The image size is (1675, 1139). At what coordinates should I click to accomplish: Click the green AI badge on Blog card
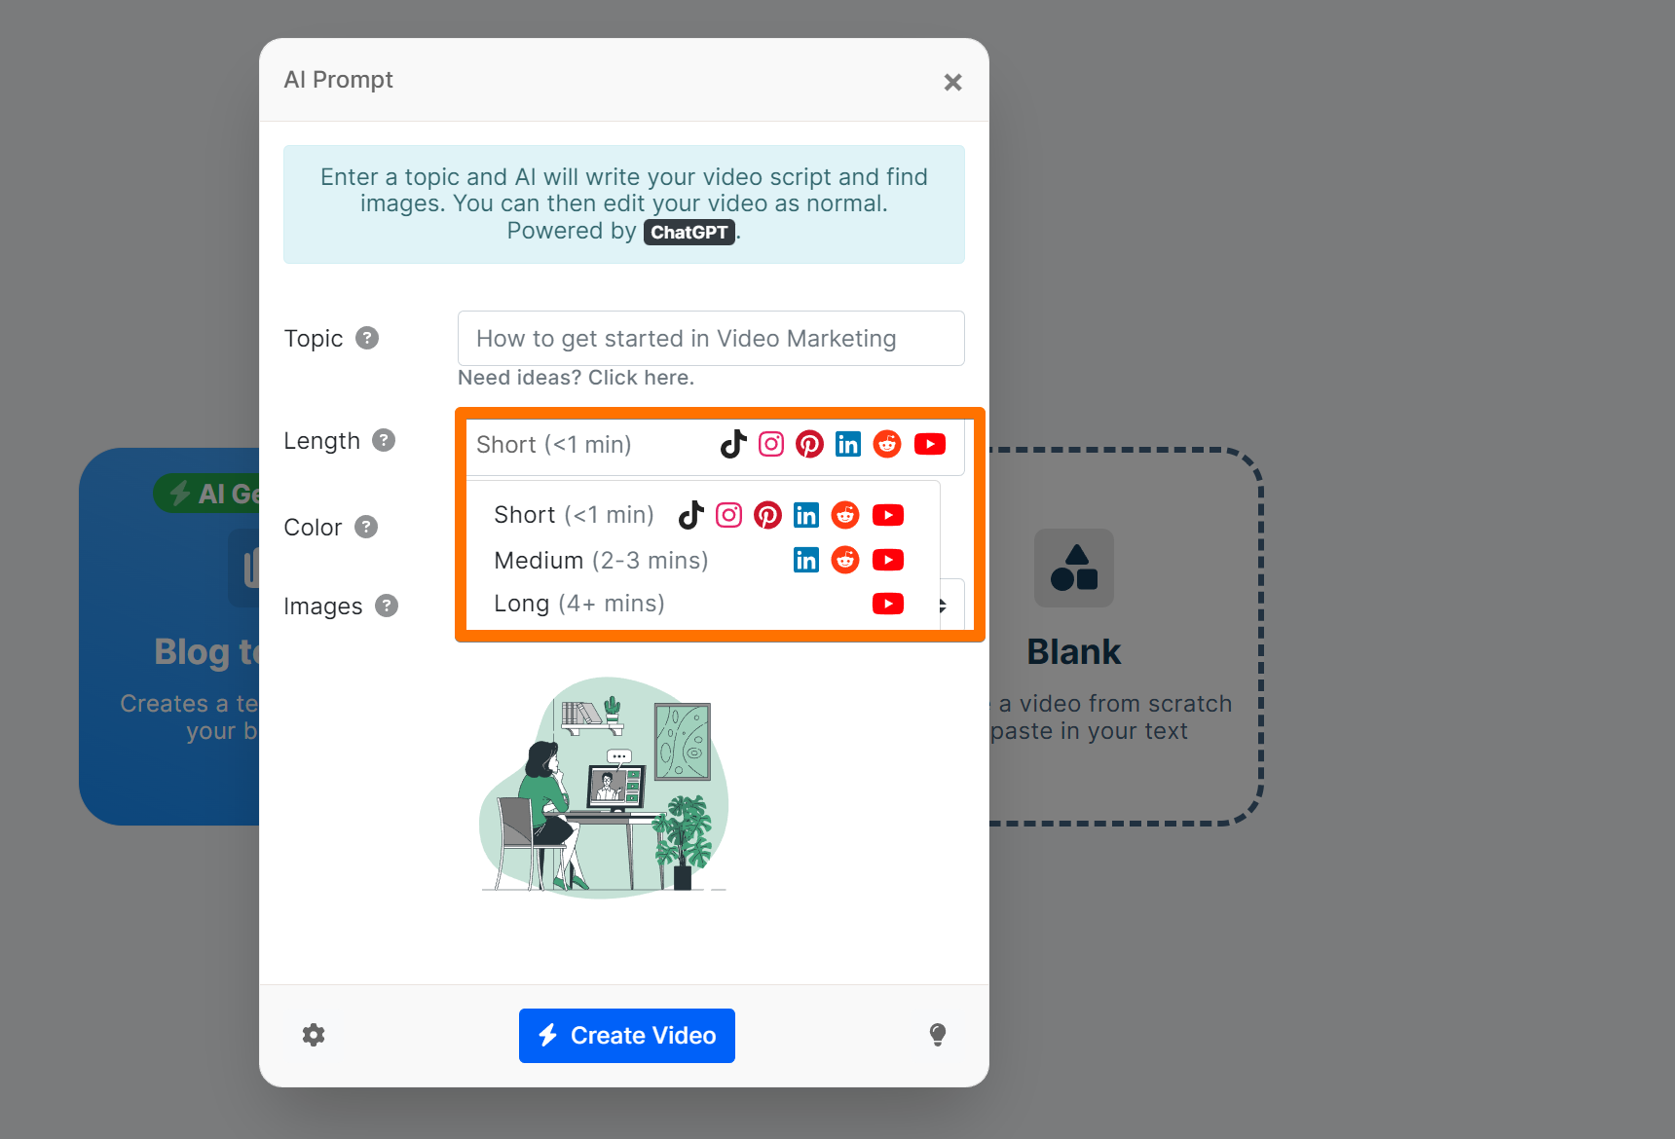(x=207, y=494)
